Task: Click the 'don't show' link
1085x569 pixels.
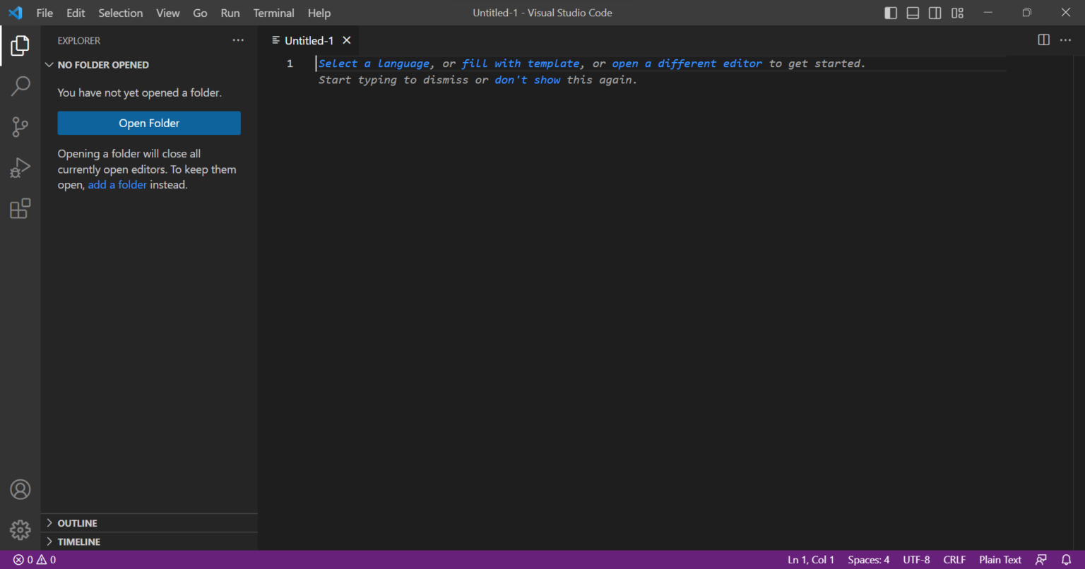Action: coord(528,80)
